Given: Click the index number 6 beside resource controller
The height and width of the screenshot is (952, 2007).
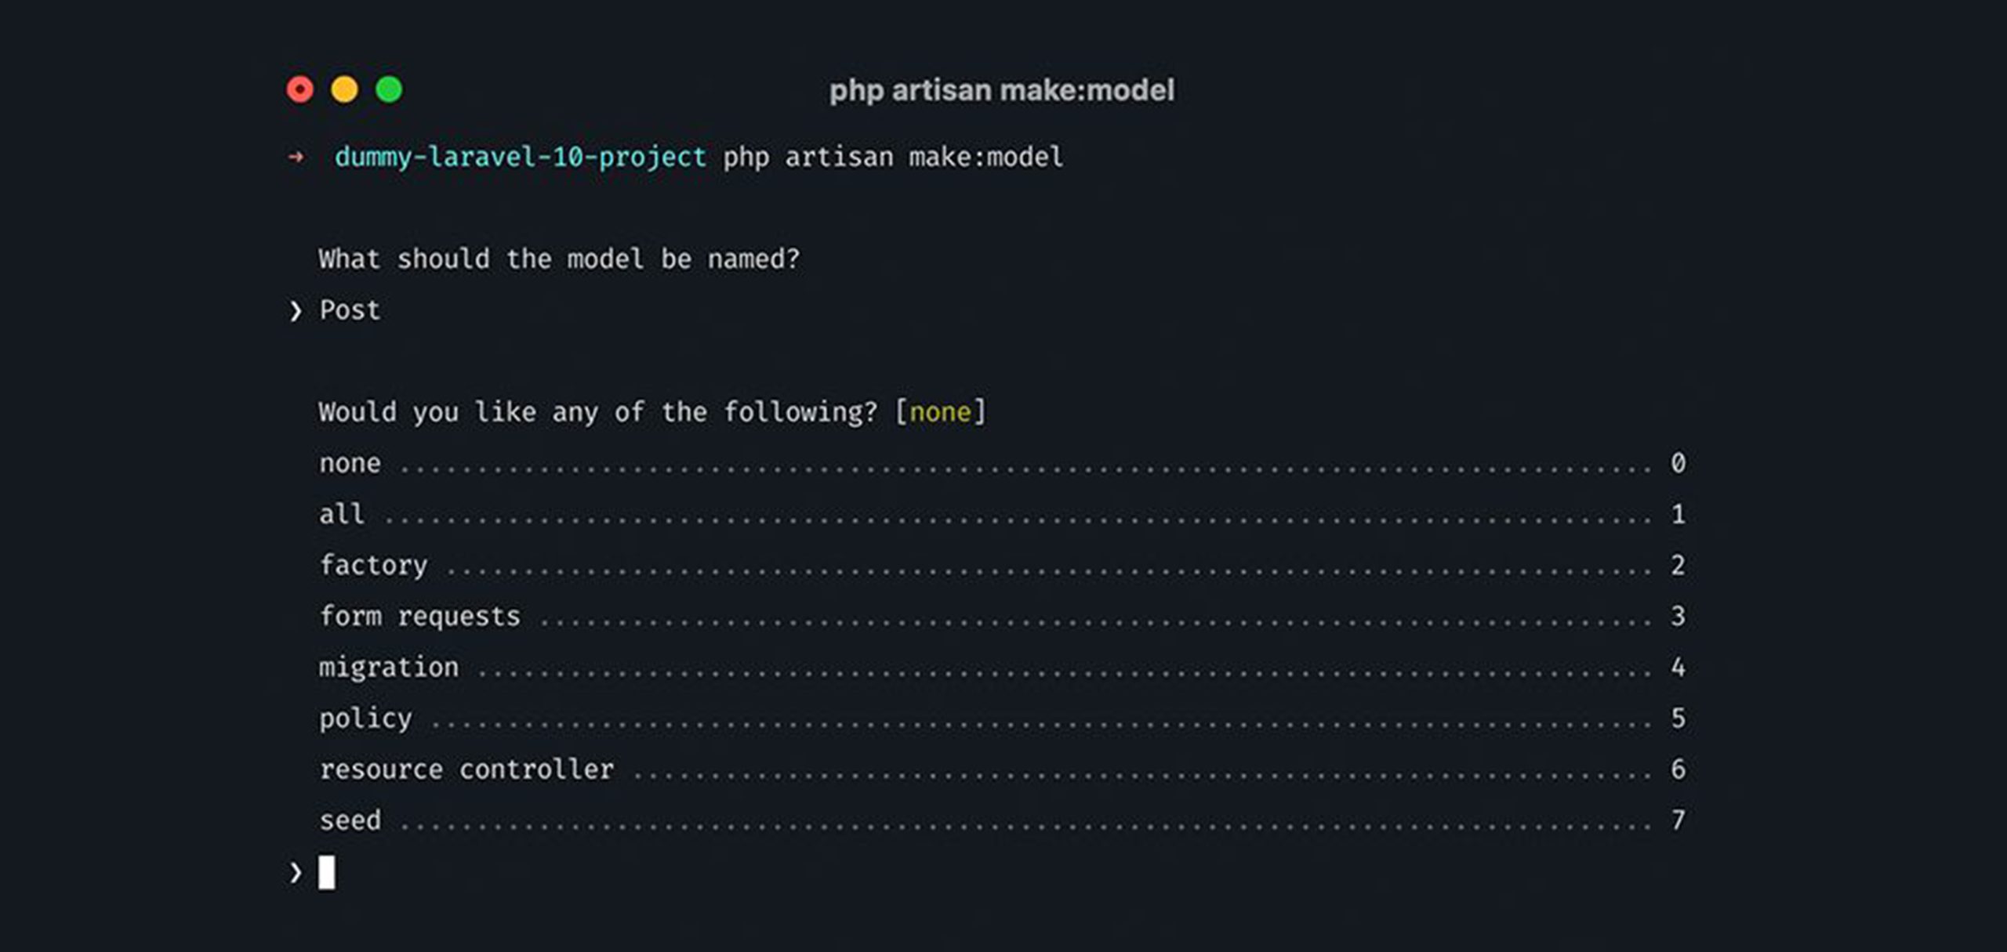Looking at the screenshot, I should (1678, 769).
